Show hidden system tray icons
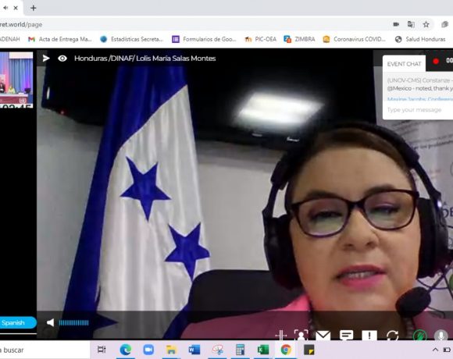The width and height of the screenshot is (453, 359). click(435, 350)
